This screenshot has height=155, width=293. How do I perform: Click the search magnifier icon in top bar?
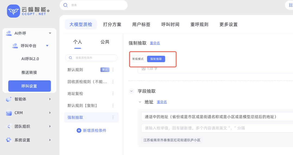[x=65, y=5]
